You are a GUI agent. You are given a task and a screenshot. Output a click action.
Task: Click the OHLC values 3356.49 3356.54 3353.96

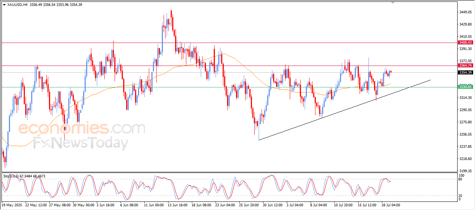(x=50, y=5)
